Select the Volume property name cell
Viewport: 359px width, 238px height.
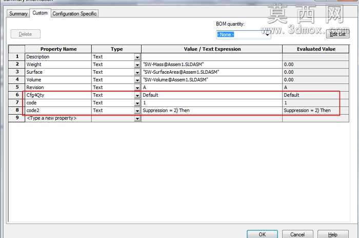tap(58, 80)
